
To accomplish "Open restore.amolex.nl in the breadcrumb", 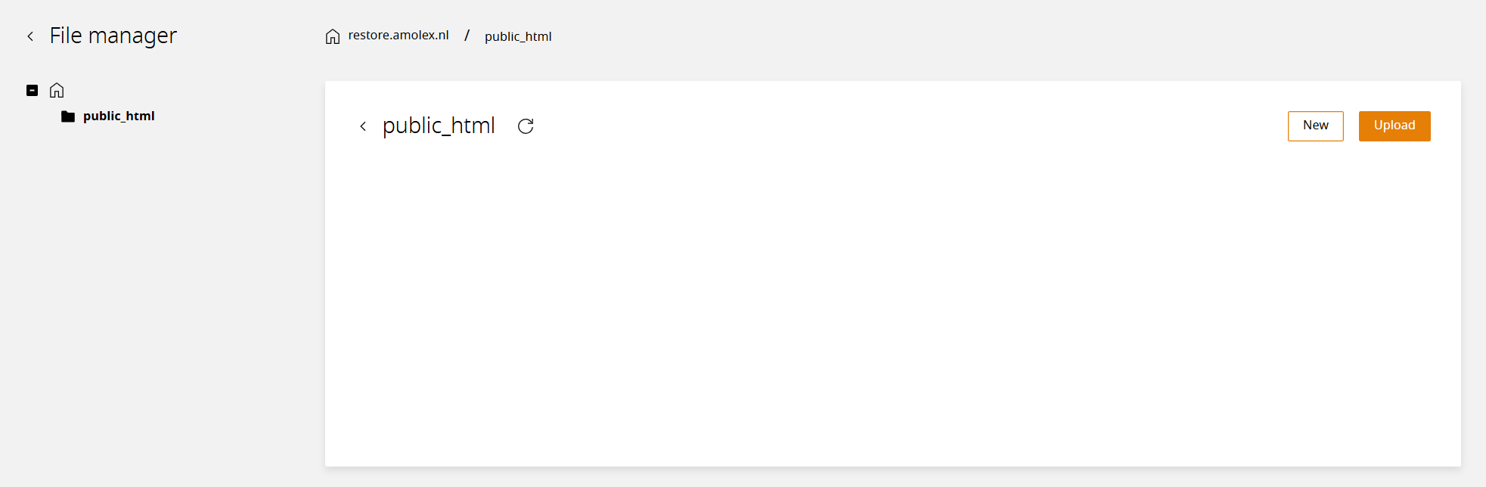I will 399,36.
